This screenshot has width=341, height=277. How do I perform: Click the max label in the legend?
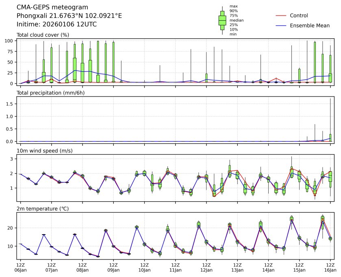click(x=233, y=6)
